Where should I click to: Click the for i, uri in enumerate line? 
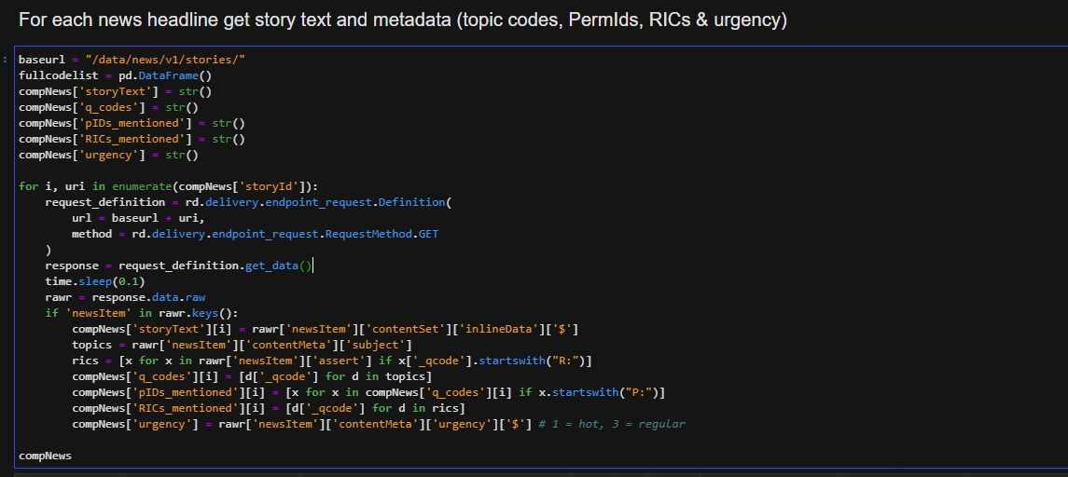coord(168,186)
